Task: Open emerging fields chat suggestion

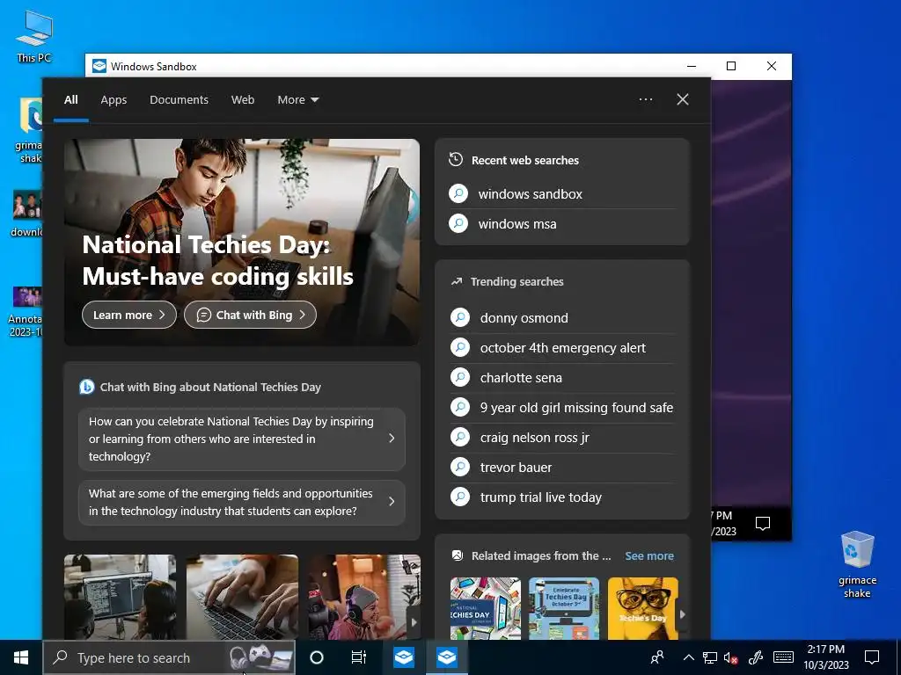Action: [x=241, y=502]
